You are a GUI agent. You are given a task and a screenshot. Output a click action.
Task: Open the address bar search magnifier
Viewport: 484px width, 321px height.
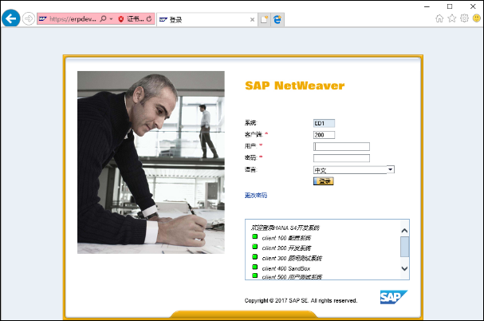(x=103, y=19)
